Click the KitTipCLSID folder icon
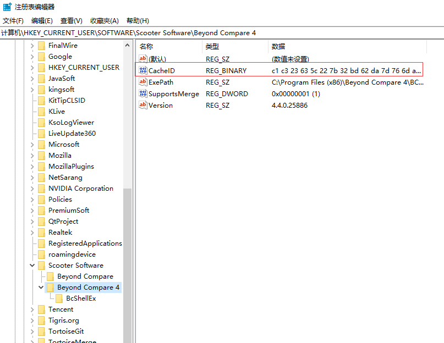This screenshot has height=343, width=444. 41,101
